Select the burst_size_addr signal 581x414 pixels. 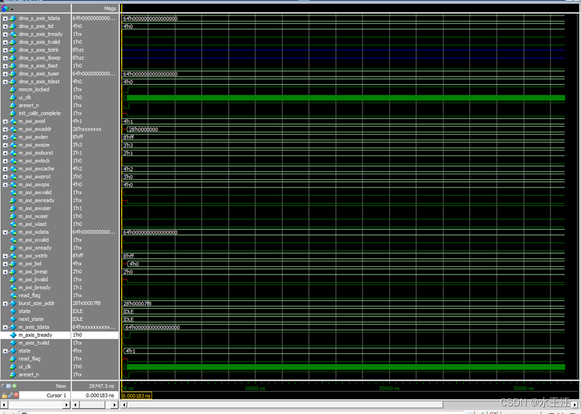(x=40, y=303)
